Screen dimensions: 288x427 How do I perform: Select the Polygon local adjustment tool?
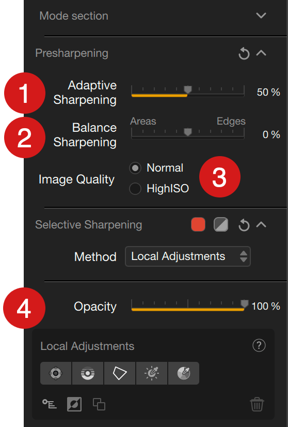coord(120,373)
